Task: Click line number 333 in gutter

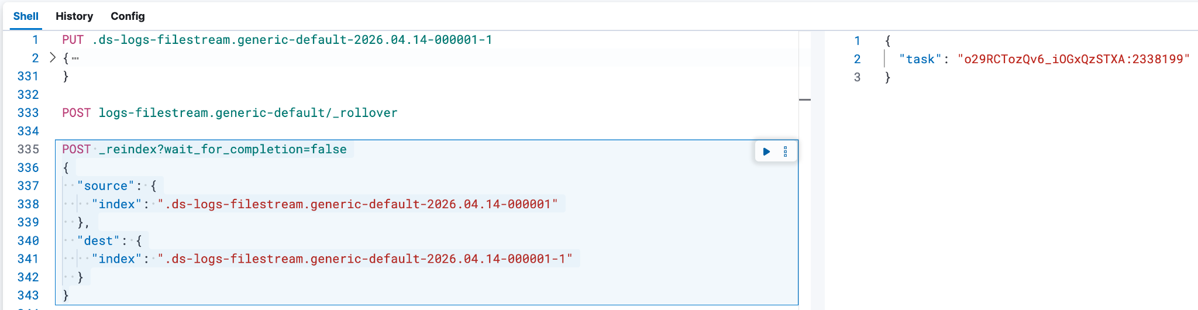Action: [28, 113]
